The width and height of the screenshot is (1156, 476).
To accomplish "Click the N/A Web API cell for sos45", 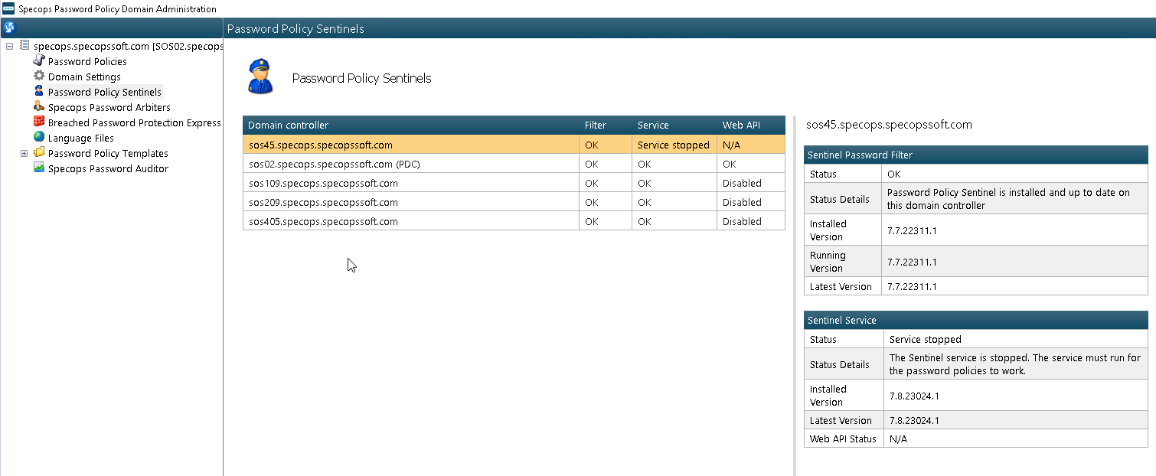I will 751,145.
